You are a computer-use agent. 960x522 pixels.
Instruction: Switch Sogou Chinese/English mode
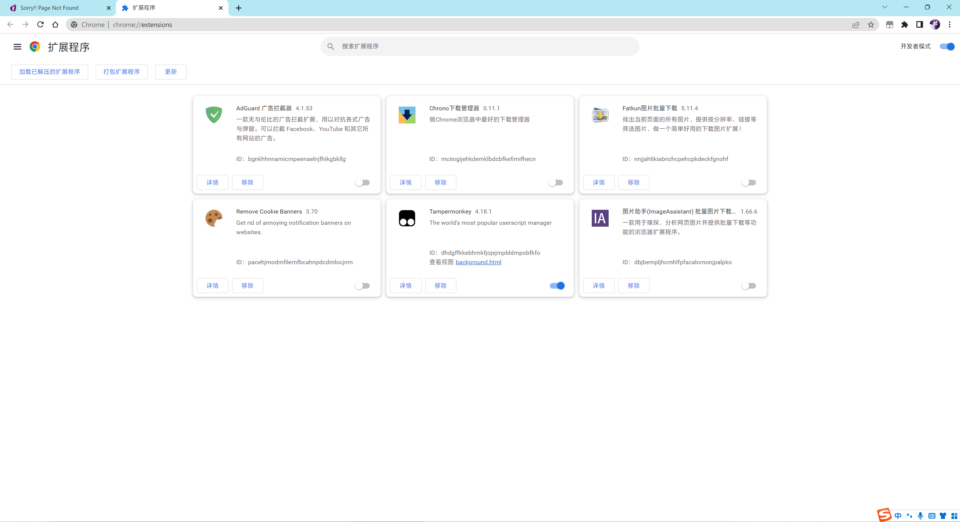click(898, 516)
